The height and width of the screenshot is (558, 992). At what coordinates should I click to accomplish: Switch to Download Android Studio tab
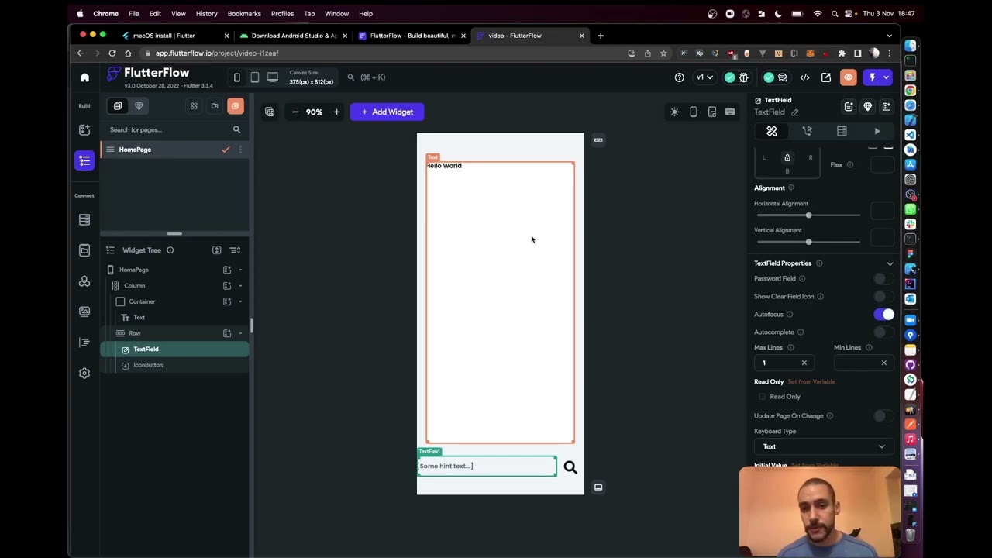point(291,36)
